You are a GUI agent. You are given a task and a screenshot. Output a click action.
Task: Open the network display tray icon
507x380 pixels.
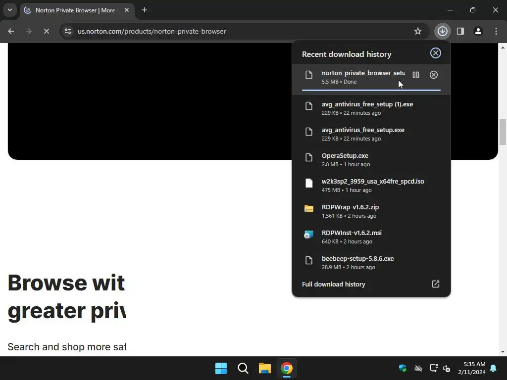click(x=434, y=368)
